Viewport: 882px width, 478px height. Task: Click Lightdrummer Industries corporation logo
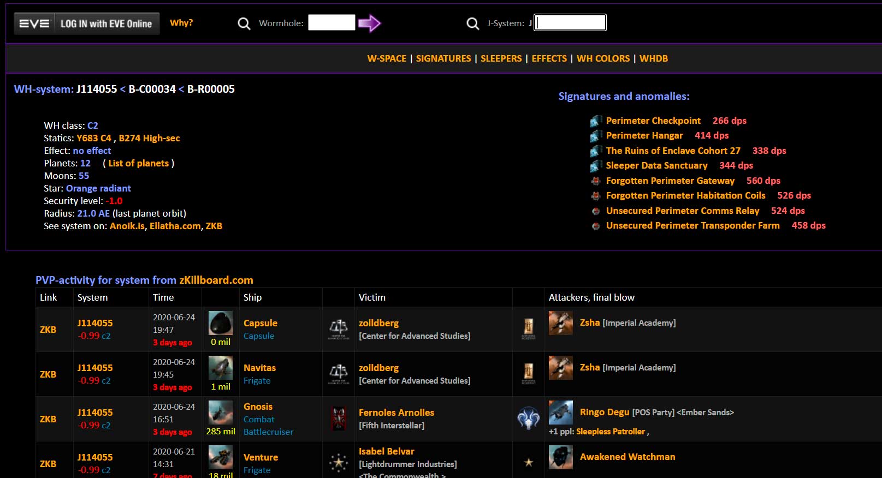tap(339, 463)
